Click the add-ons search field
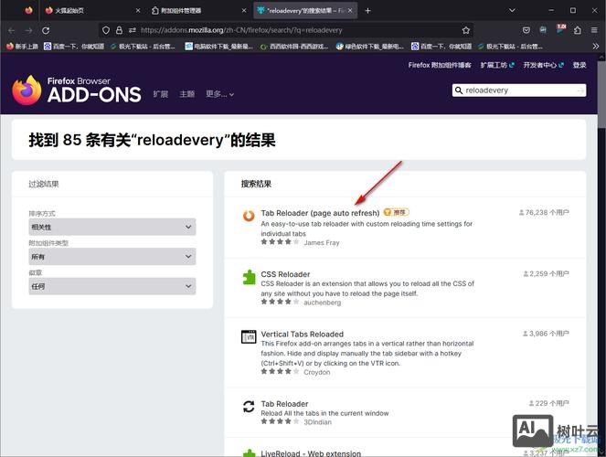This screenshot has width=606, height=457. [519, 90]
